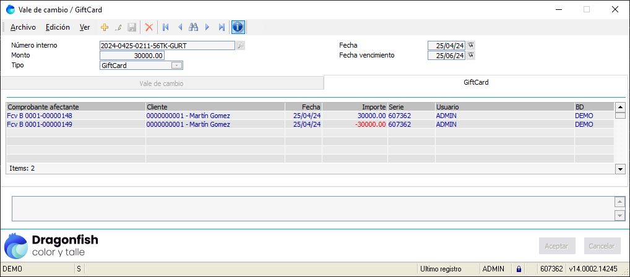Click the Cliente column header

[x=215, y=107]
